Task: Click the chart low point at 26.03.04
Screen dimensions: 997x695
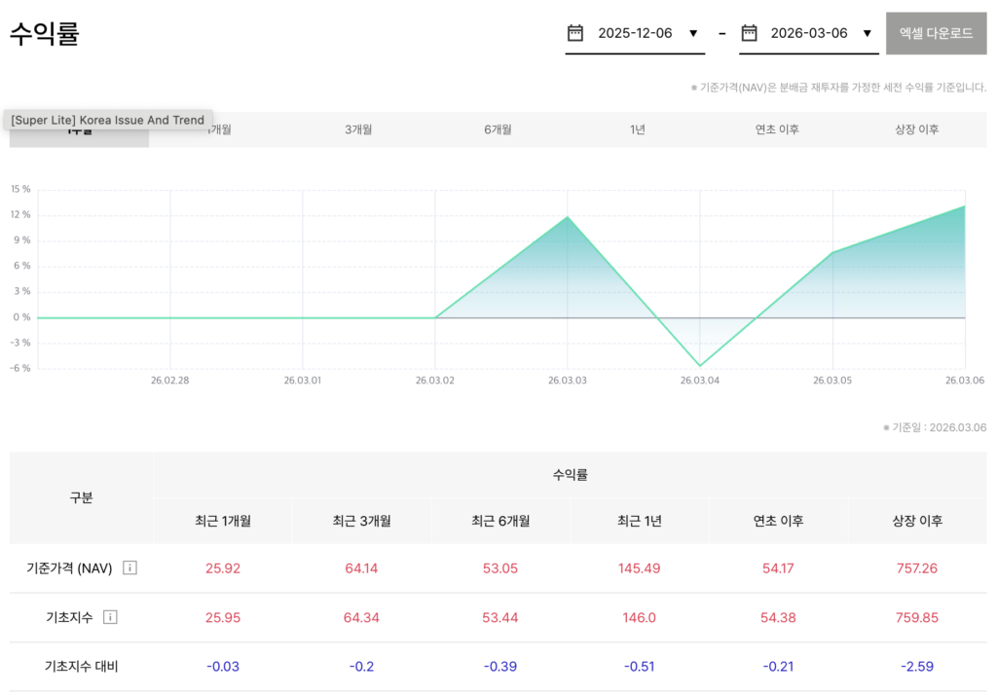Action: [699, 366]
